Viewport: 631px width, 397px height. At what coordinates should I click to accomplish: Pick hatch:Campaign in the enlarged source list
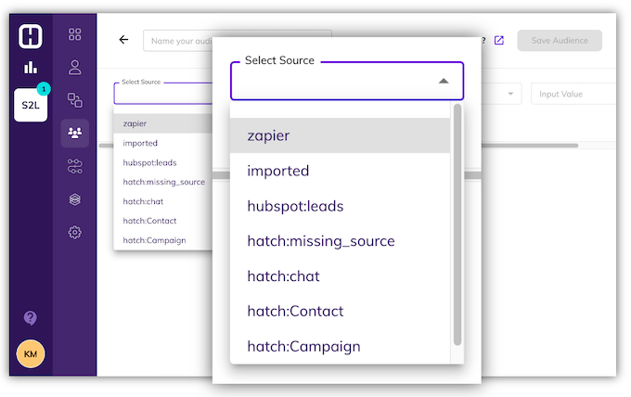point(303,346)
